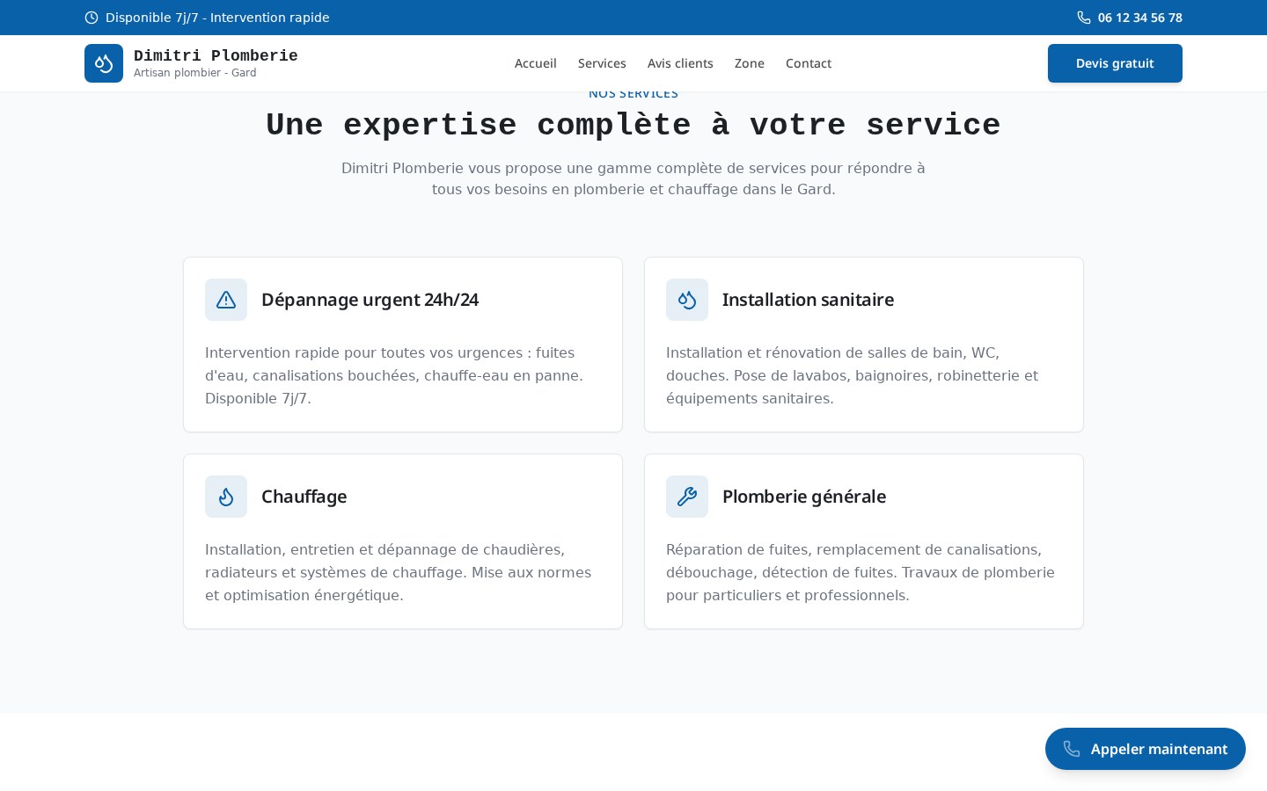Click the Dimitri Plomberie brand name
This screenshot has width=1267, height=791.
pyautogui.click(x=216, y=55)
